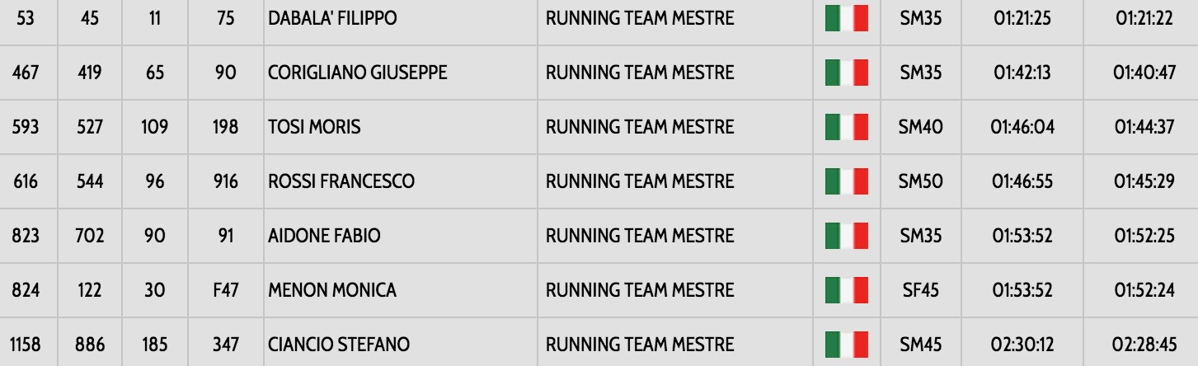Open the CORIGLIANO GIUSEPPE runner name
The width and height of the screenshot is (1198, 366).
click(x=358, y=73)
